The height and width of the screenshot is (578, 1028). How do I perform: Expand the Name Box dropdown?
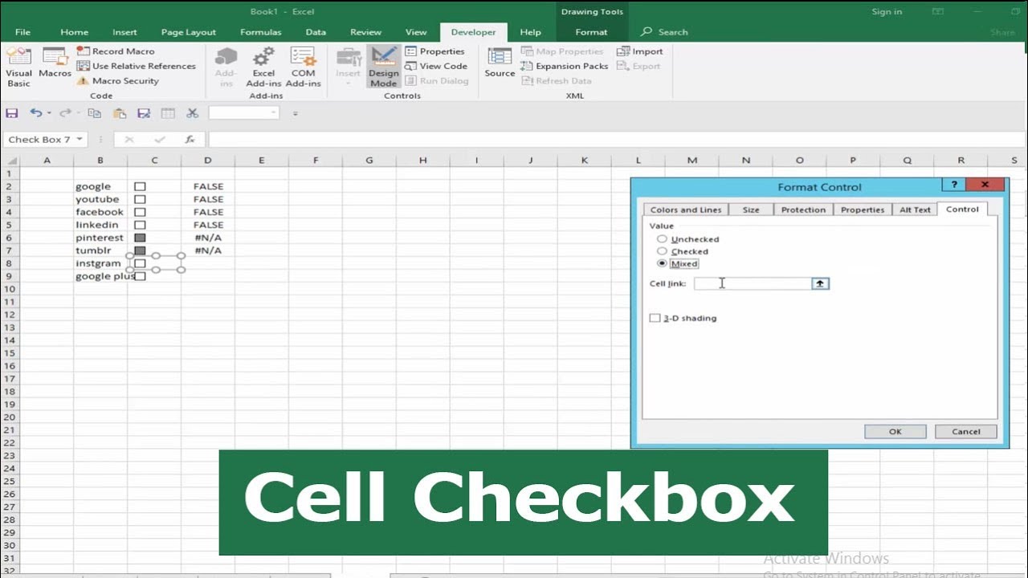[80, 139]
